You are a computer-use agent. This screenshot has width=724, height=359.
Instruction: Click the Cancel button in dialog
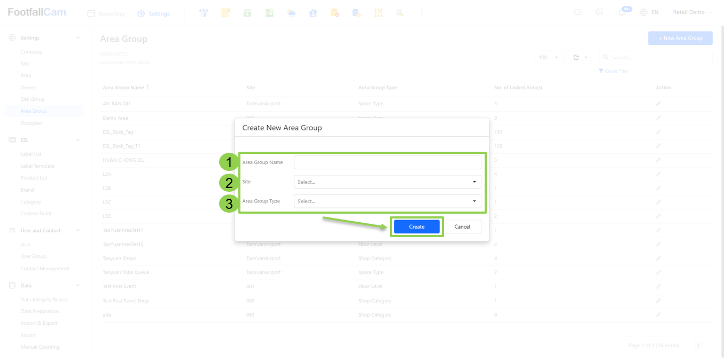(x=462, y=227)
